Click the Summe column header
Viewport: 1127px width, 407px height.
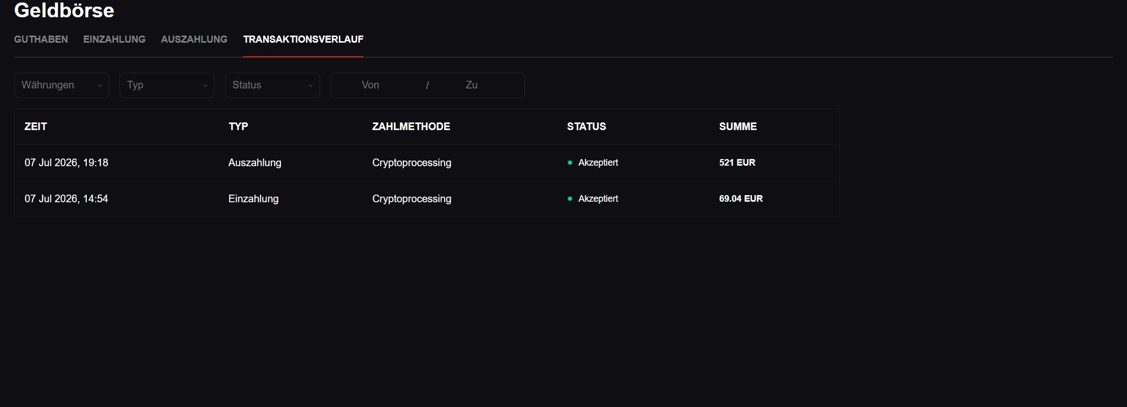(x=738, y=127)
